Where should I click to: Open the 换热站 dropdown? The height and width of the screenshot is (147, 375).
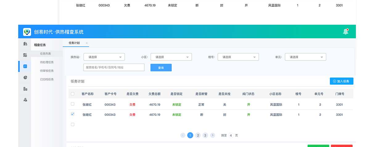104,57
